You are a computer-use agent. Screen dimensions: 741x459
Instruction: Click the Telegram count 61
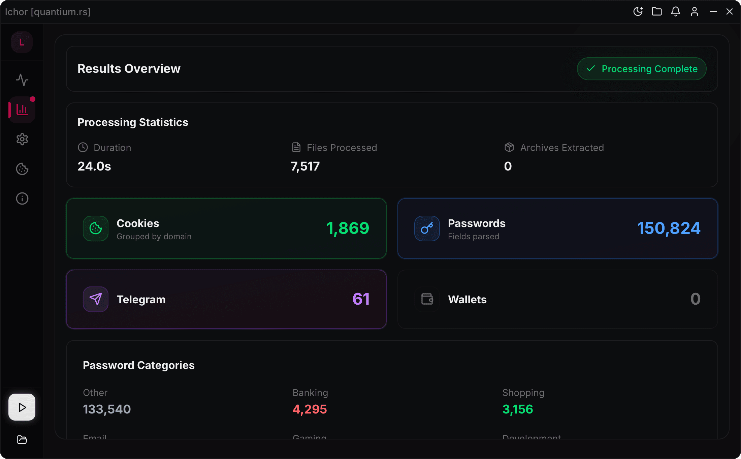(x=361, y=299)
